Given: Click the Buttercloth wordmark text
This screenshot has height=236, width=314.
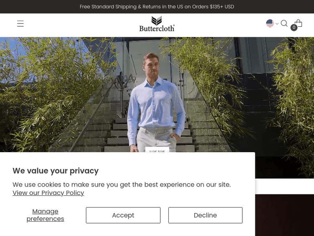Looking at the screenshot, I should (157, 29).
